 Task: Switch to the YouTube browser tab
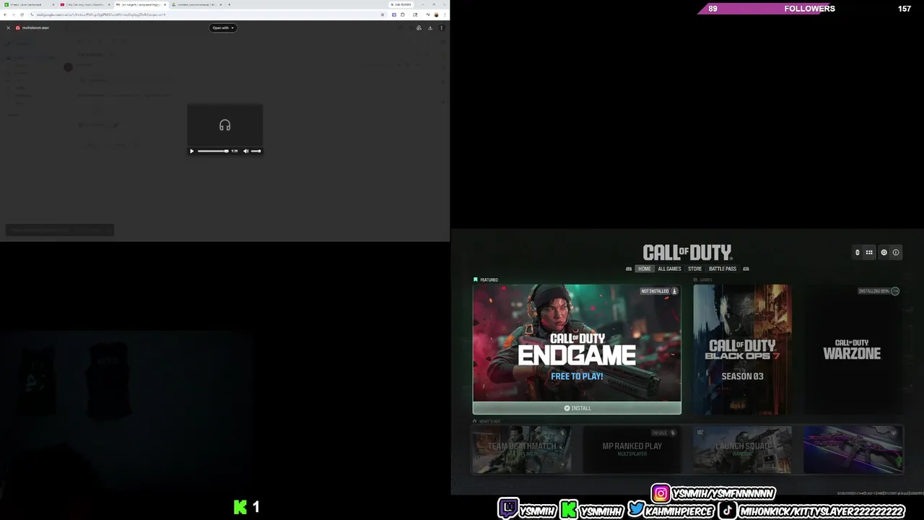point(85,4)
